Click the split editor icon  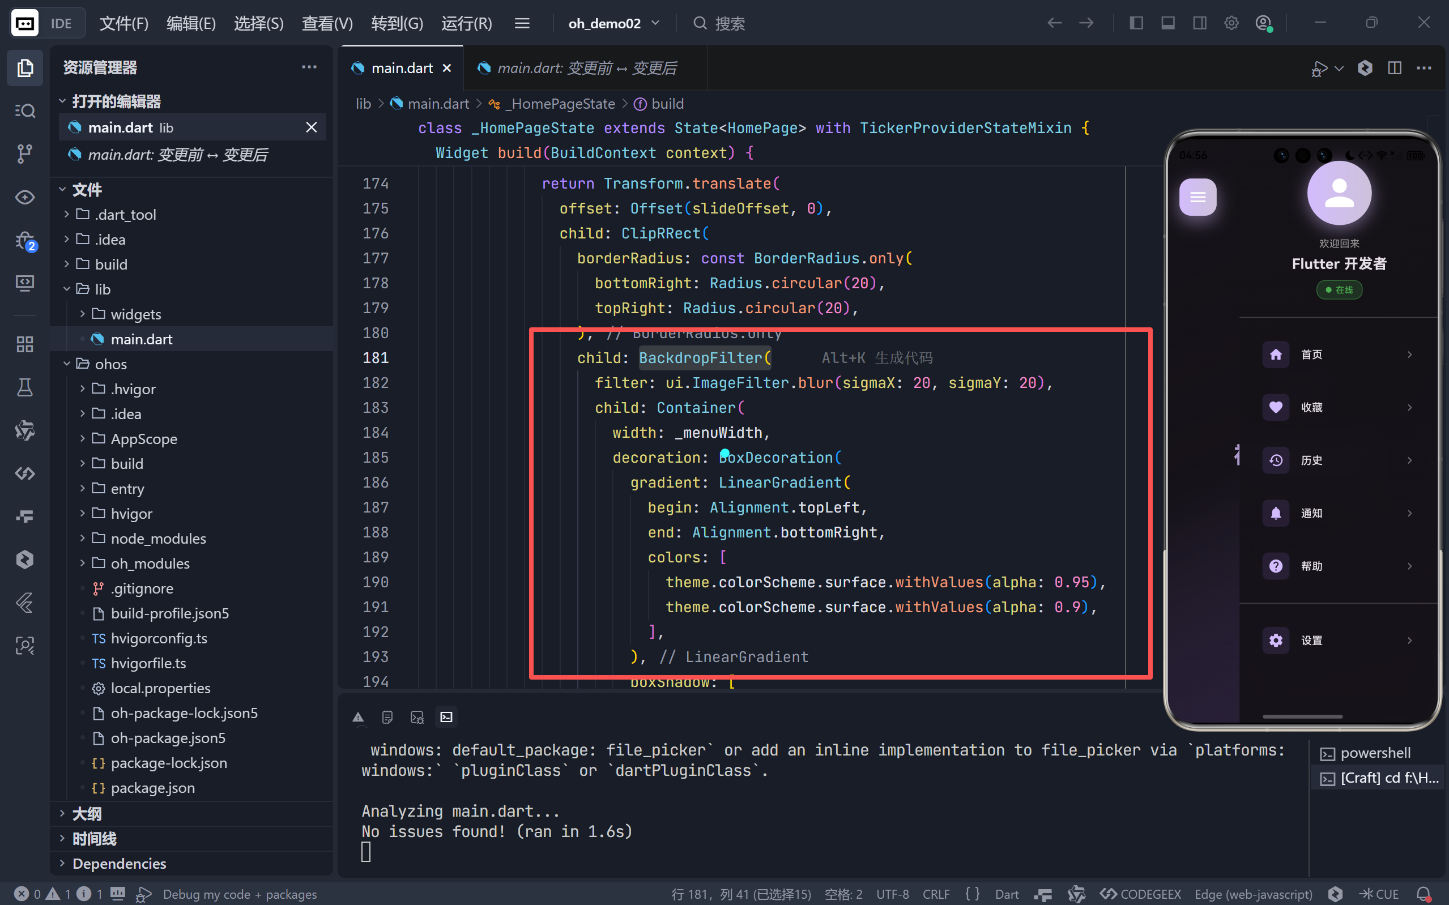click(1394, 67)
